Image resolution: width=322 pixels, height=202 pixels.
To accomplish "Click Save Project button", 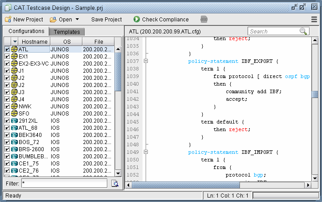I will [x=106, y=20].
